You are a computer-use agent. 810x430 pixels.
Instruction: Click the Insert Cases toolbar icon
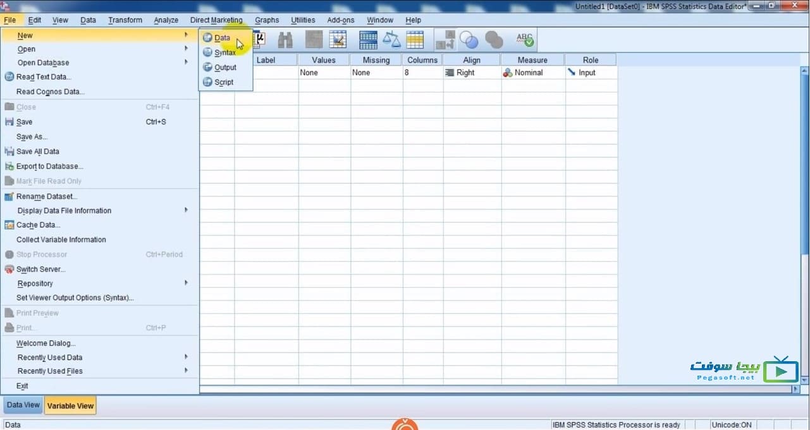tap(314, 40)
